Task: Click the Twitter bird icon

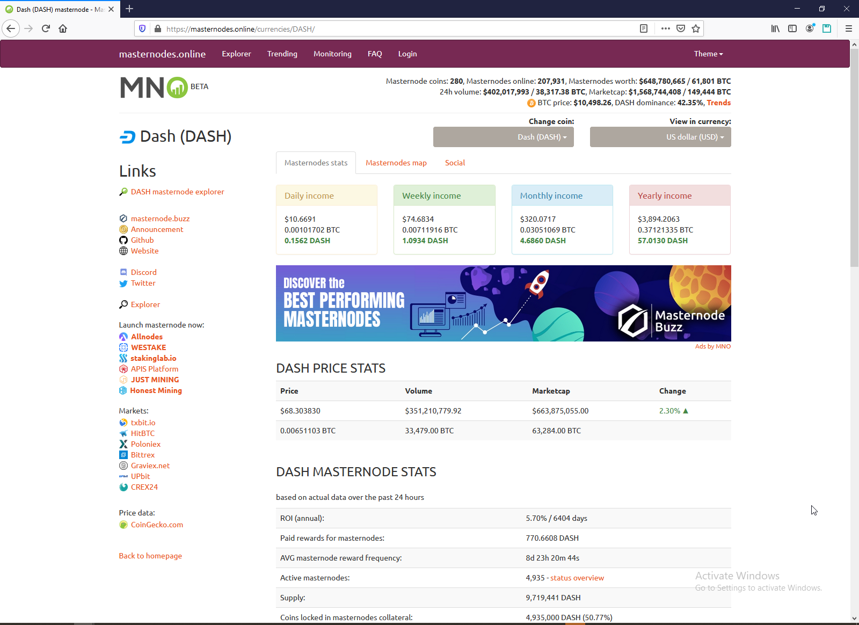Action: (x=123, y=284)
